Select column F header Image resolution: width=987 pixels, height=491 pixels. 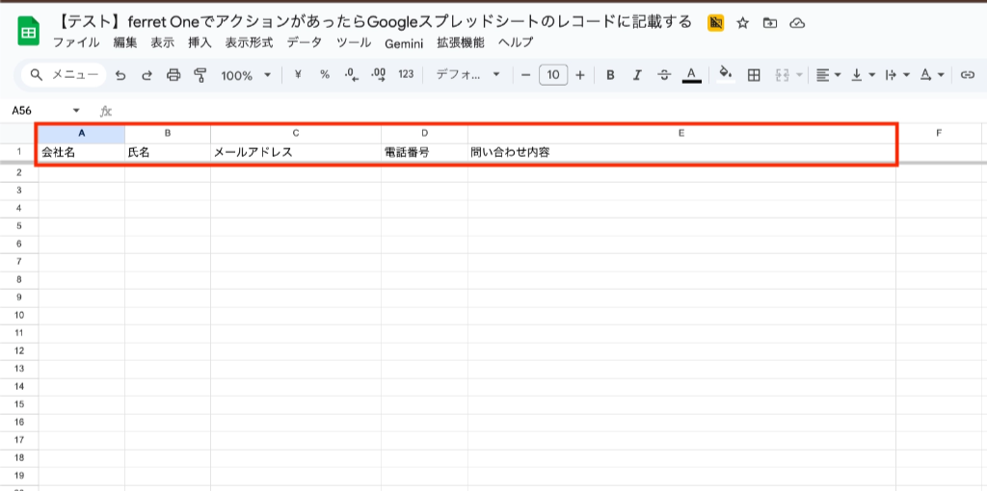point(939,133)
